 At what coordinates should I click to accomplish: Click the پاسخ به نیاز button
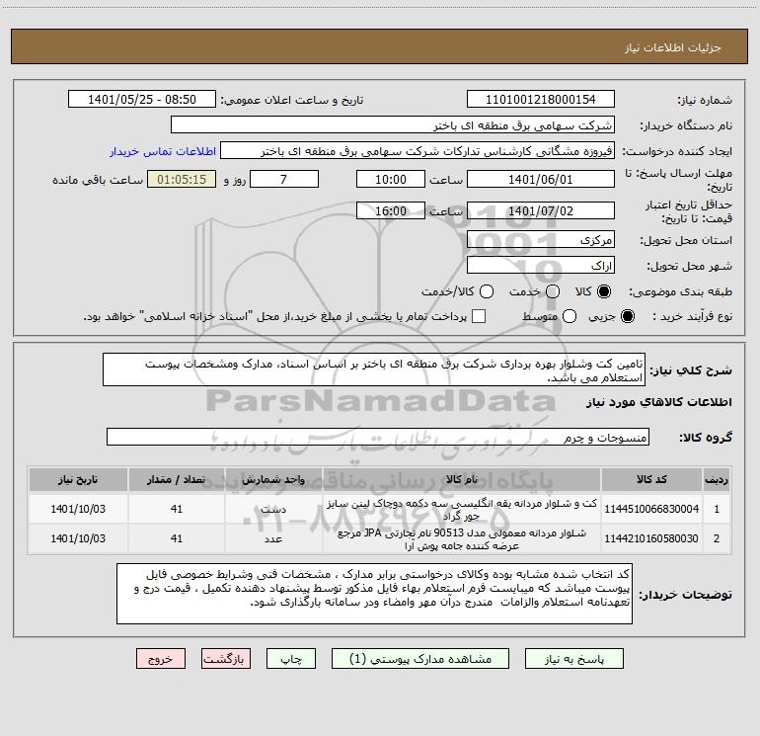(573, 659)
